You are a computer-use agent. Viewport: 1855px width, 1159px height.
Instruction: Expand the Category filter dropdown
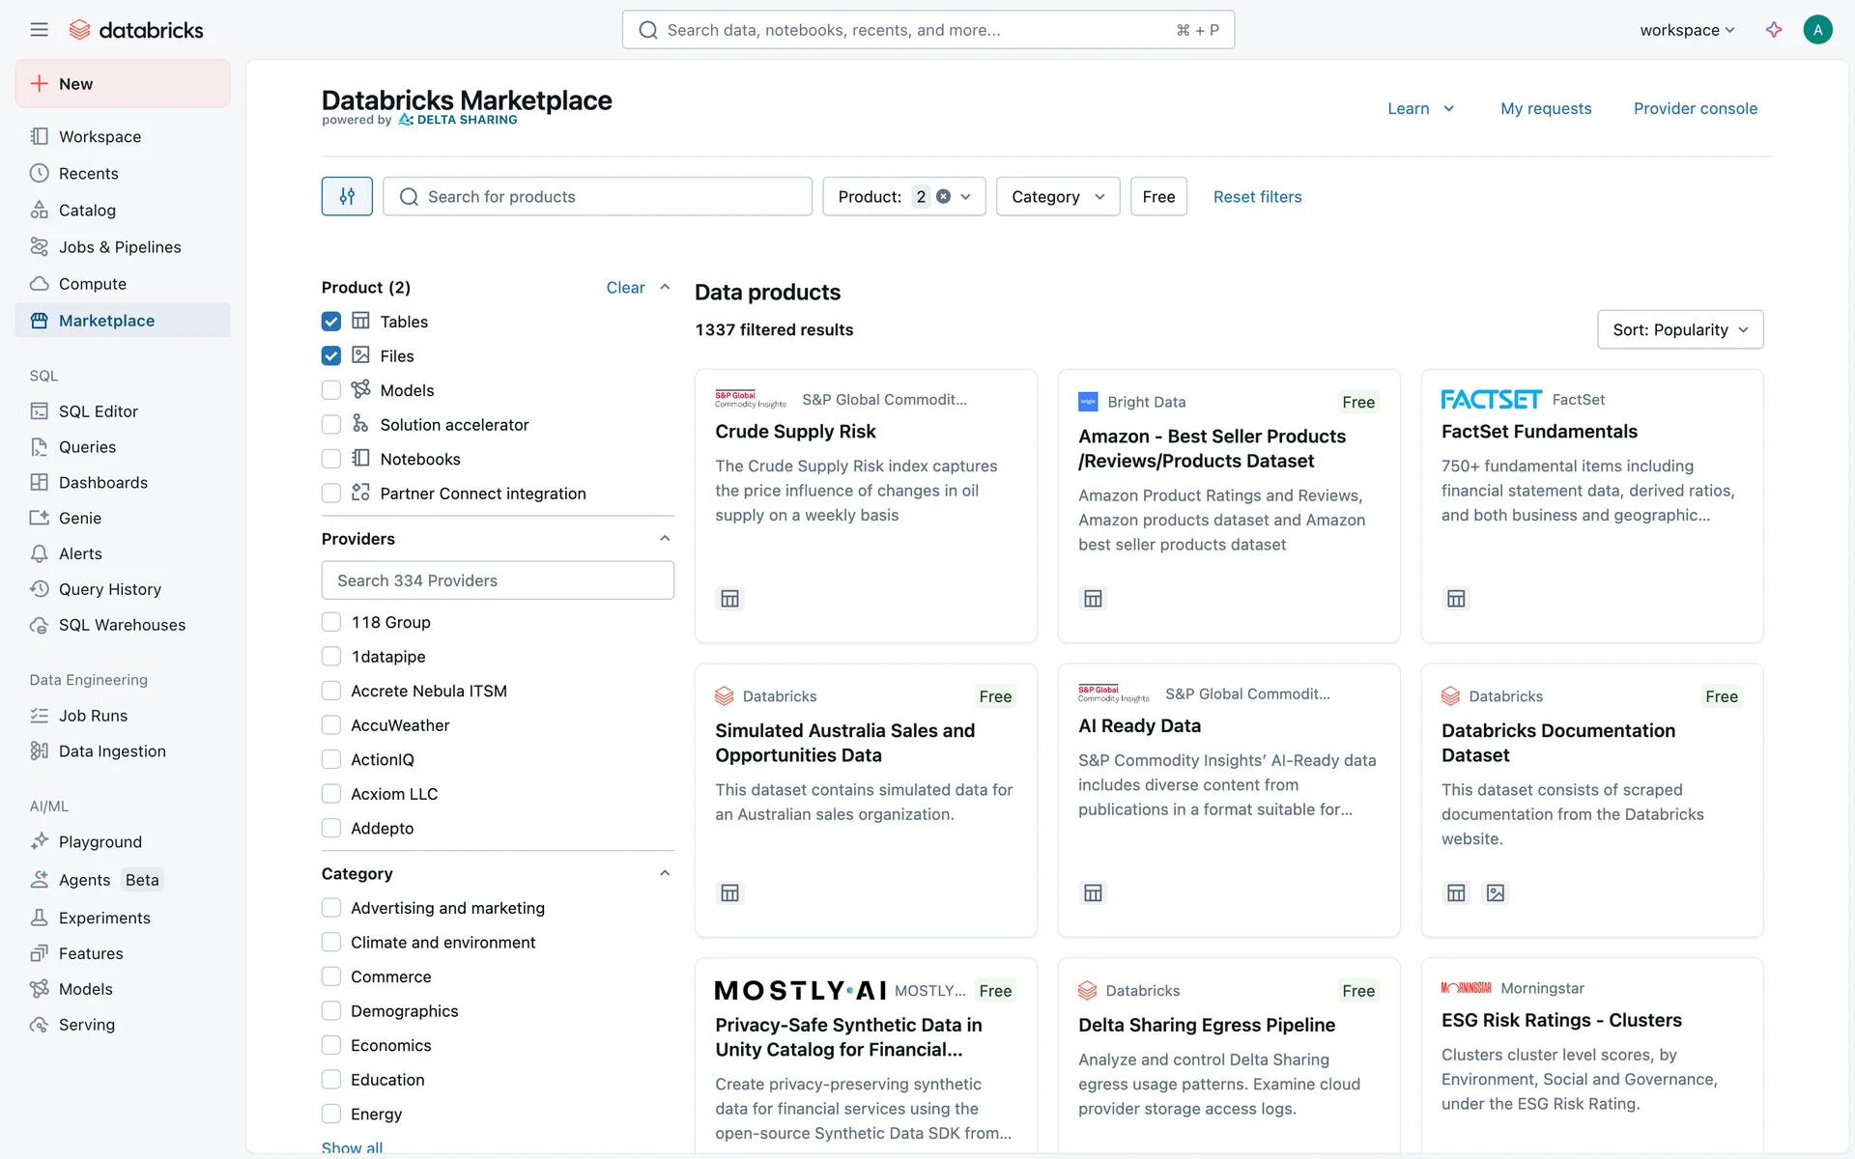click(x=1057, y=196)
